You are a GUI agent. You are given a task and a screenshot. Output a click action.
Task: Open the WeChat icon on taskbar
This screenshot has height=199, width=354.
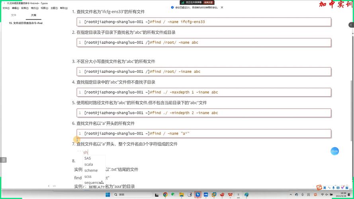pos(173,194)
